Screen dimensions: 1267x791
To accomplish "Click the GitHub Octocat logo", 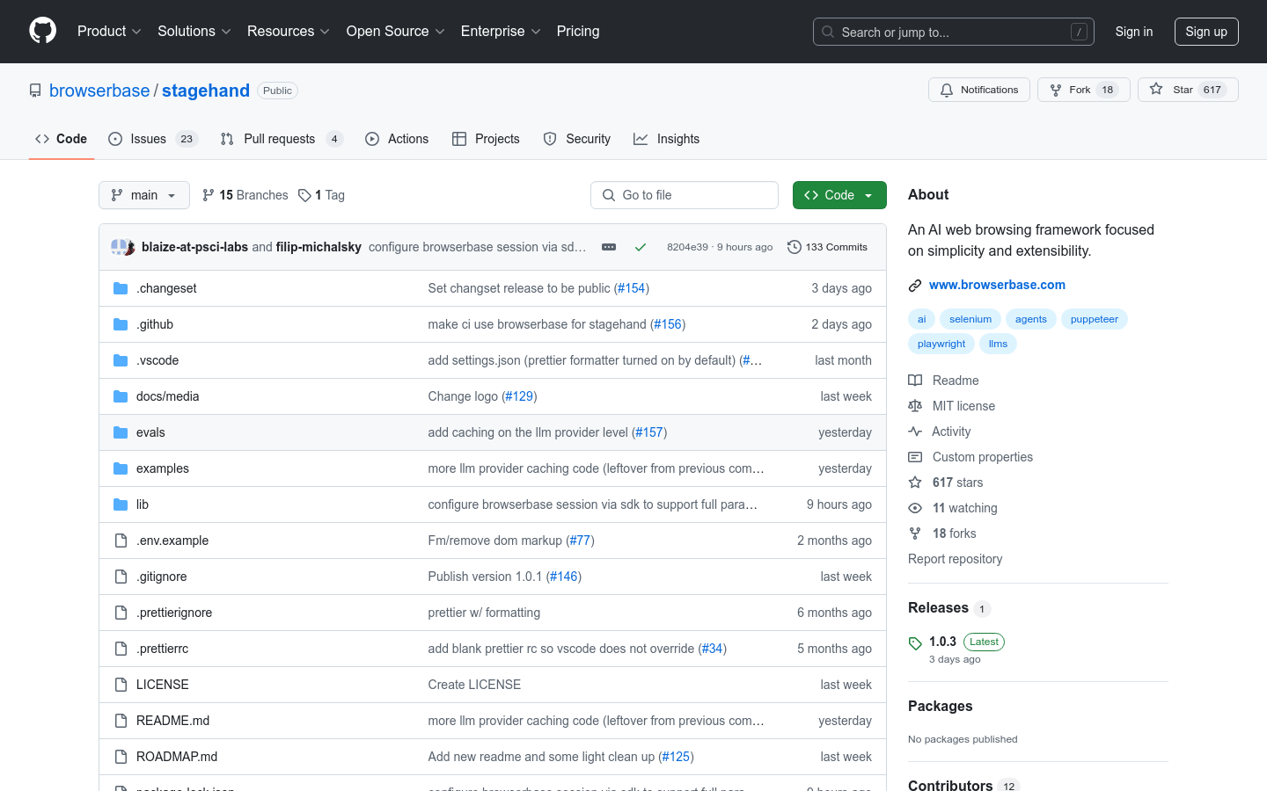I will click(x=42, y=31).
